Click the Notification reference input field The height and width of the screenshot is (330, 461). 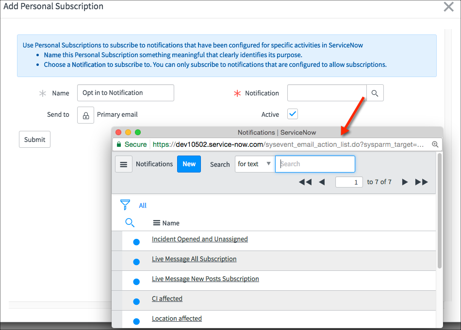(327, 93)
